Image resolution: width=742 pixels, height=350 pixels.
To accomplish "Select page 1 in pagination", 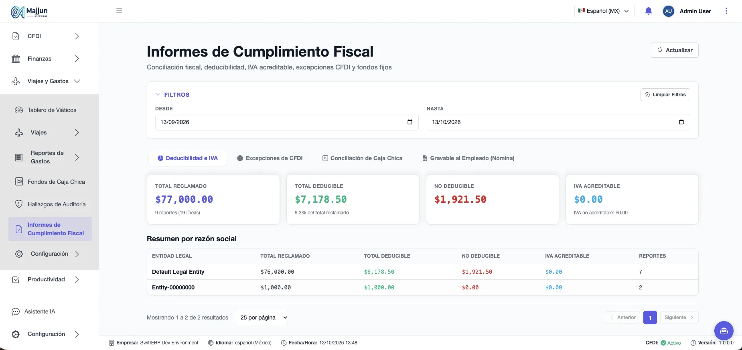I will click(650, 317).
